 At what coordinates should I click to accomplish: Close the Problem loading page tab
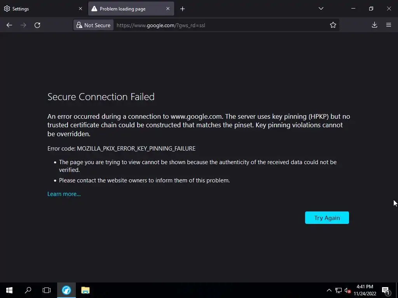[x=168, y=9]
